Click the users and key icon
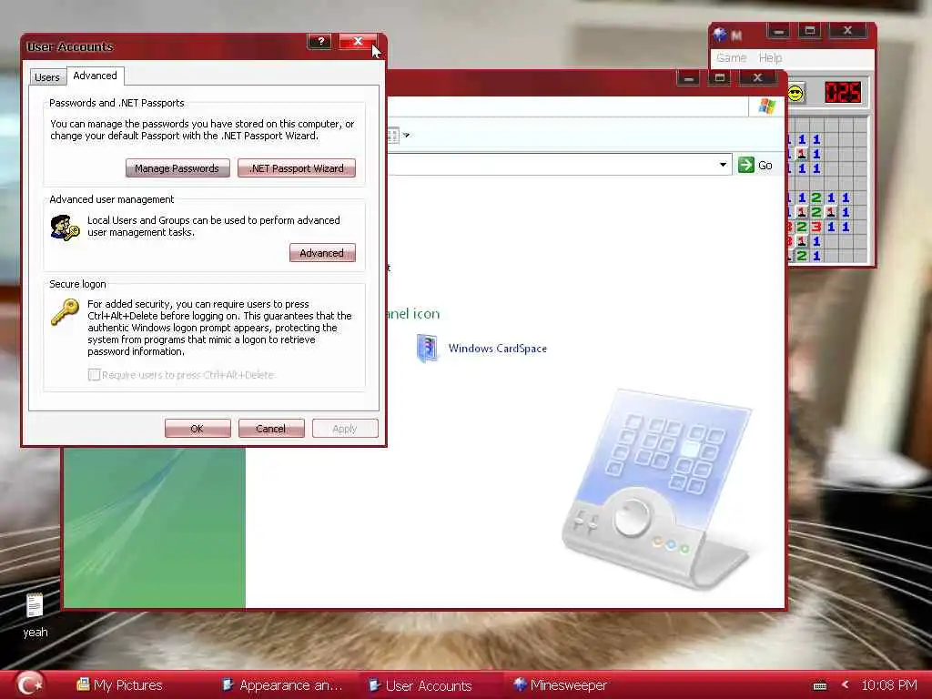The width and height of the screenshot is (932, 699). (65, 228)
